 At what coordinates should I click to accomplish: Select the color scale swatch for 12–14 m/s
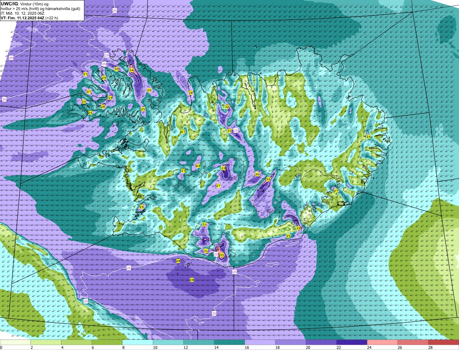pos(199,342)
